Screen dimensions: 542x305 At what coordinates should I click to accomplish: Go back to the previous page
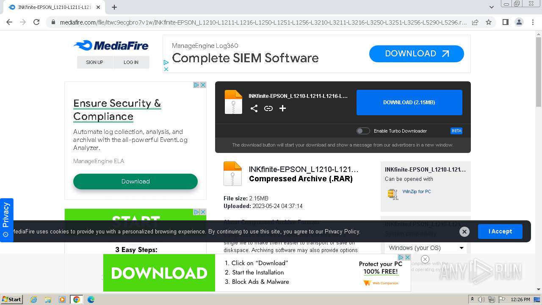[9, 22]
